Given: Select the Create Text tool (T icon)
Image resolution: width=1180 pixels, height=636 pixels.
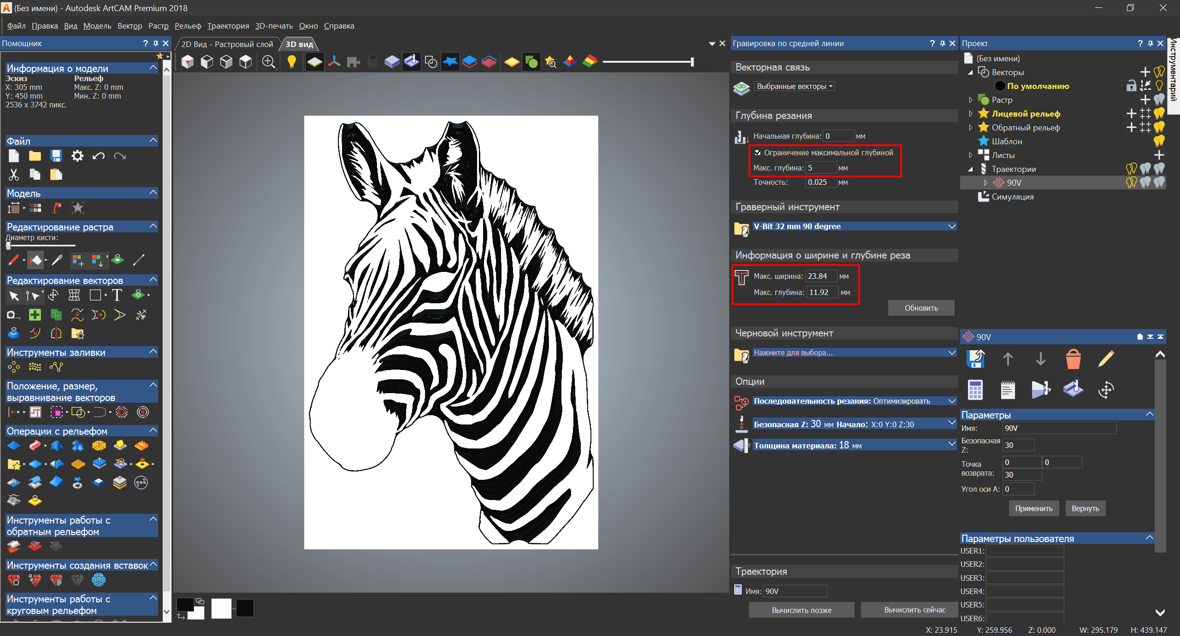Looking at the screenshot, I should point(117,295).
